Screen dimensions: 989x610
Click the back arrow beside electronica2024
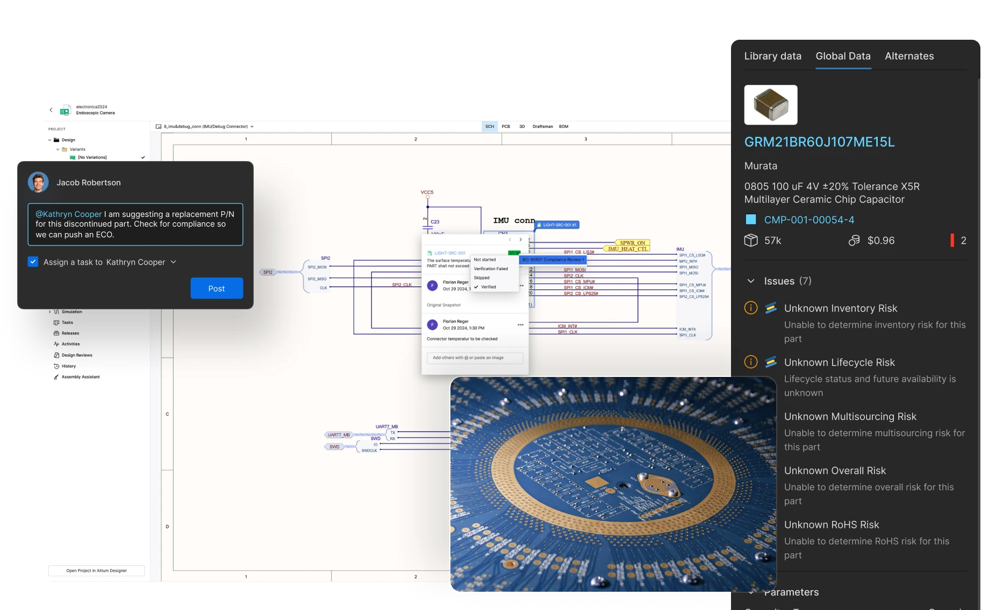[x=51, y=110]
